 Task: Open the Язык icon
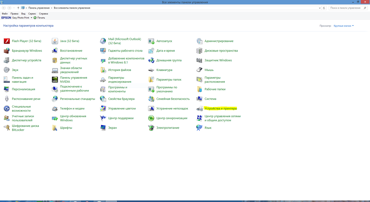click(199, 128)
